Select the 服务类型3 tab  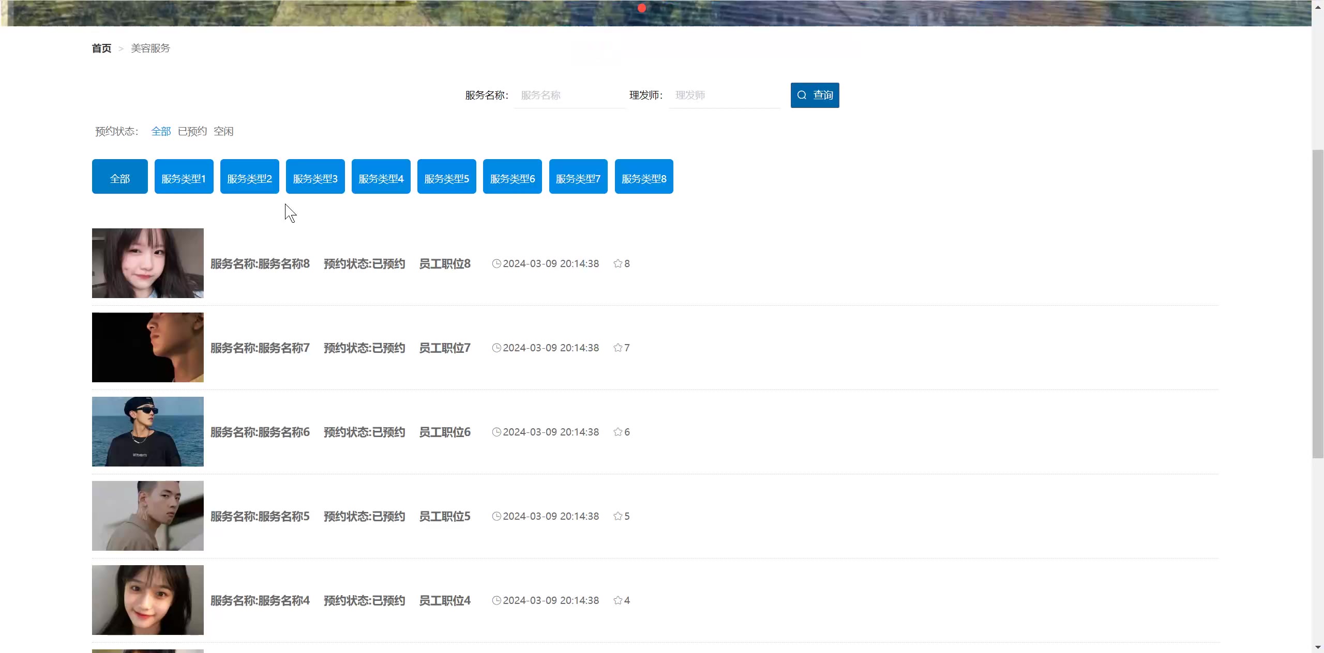pos(315,177)
